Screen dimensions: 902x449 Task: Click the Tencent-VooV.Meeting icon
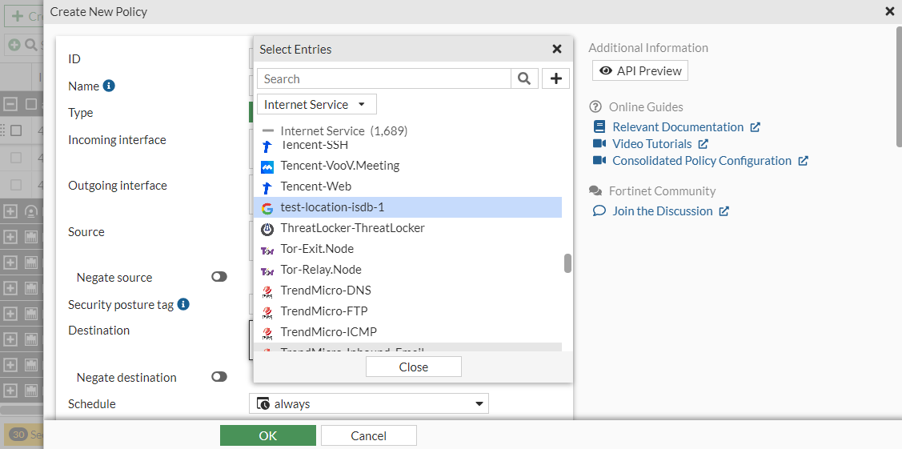click(x=267, y=166)
